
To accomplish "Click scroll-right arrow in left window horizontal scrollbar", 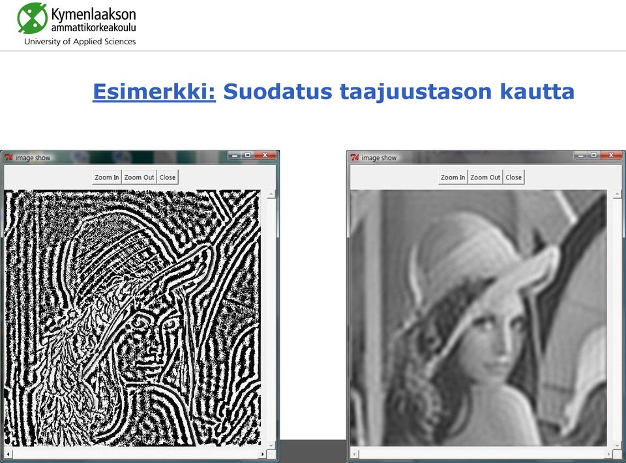I will [262, 455].
